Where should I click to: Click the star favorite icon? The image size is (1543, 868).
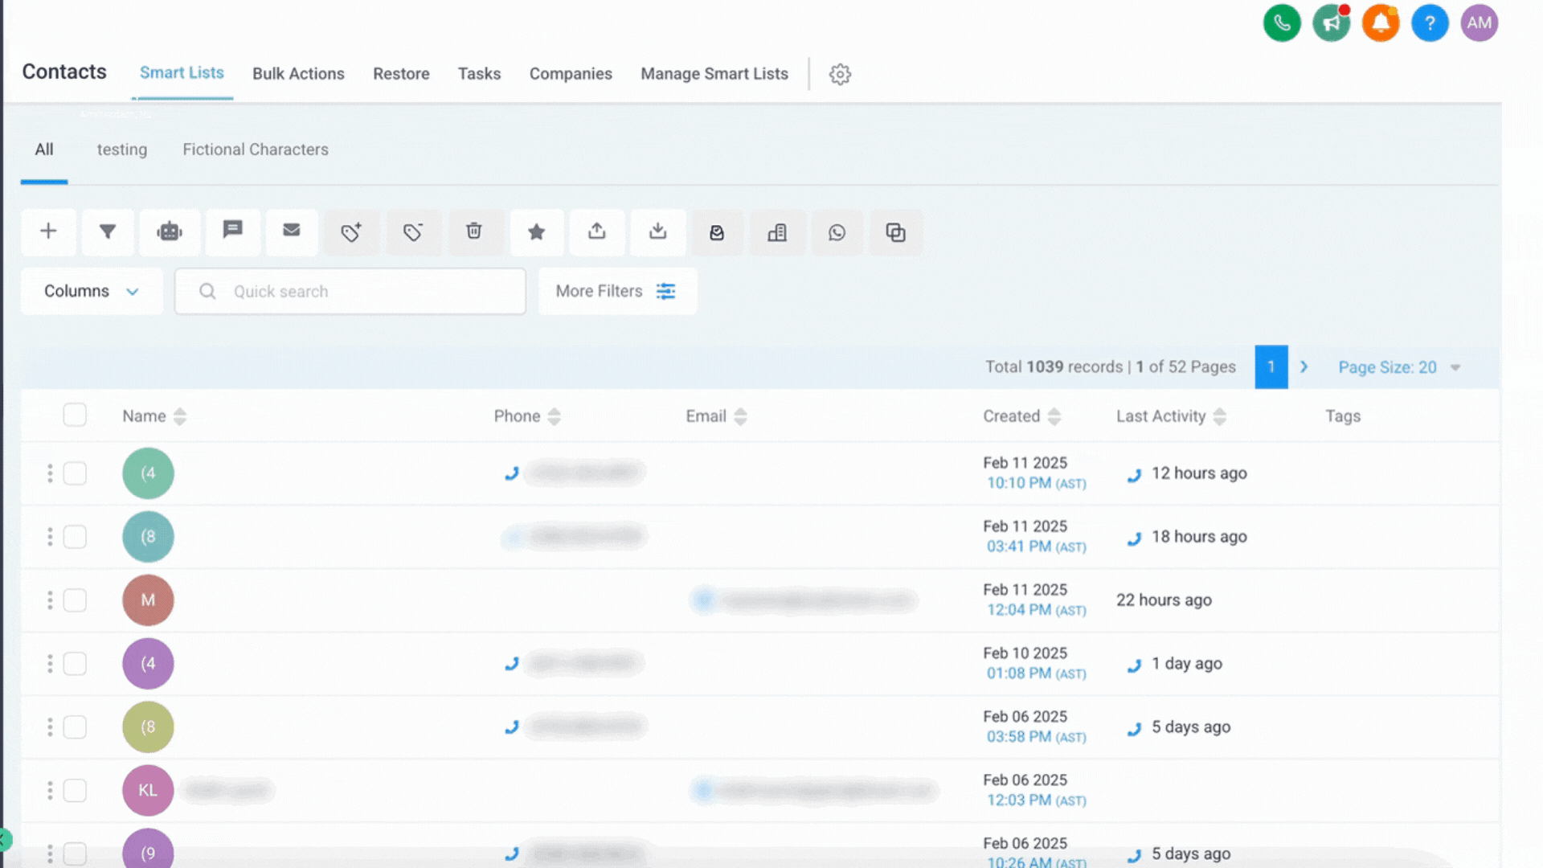click(536, 232)
